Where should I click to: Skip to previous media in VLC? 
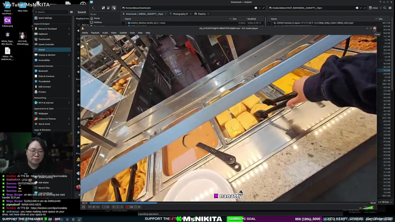point(90,207)
